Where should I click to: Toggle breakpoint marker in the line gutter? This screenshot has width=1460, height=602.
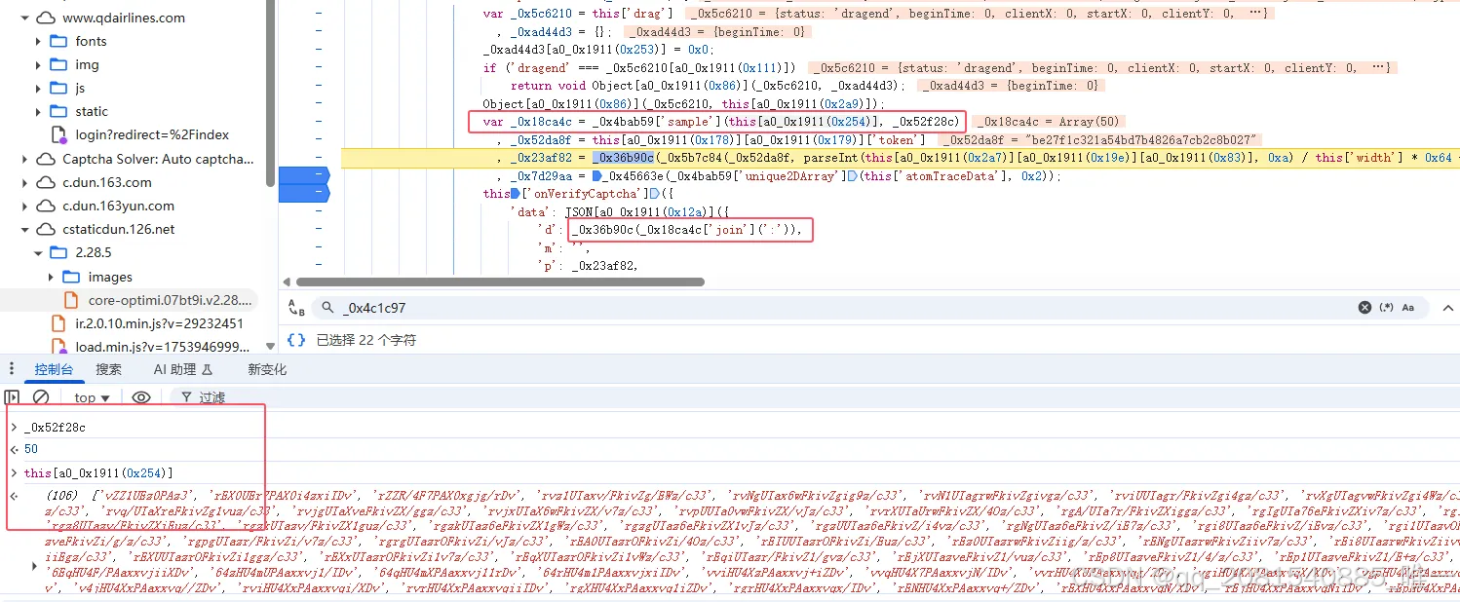[304, 176]
